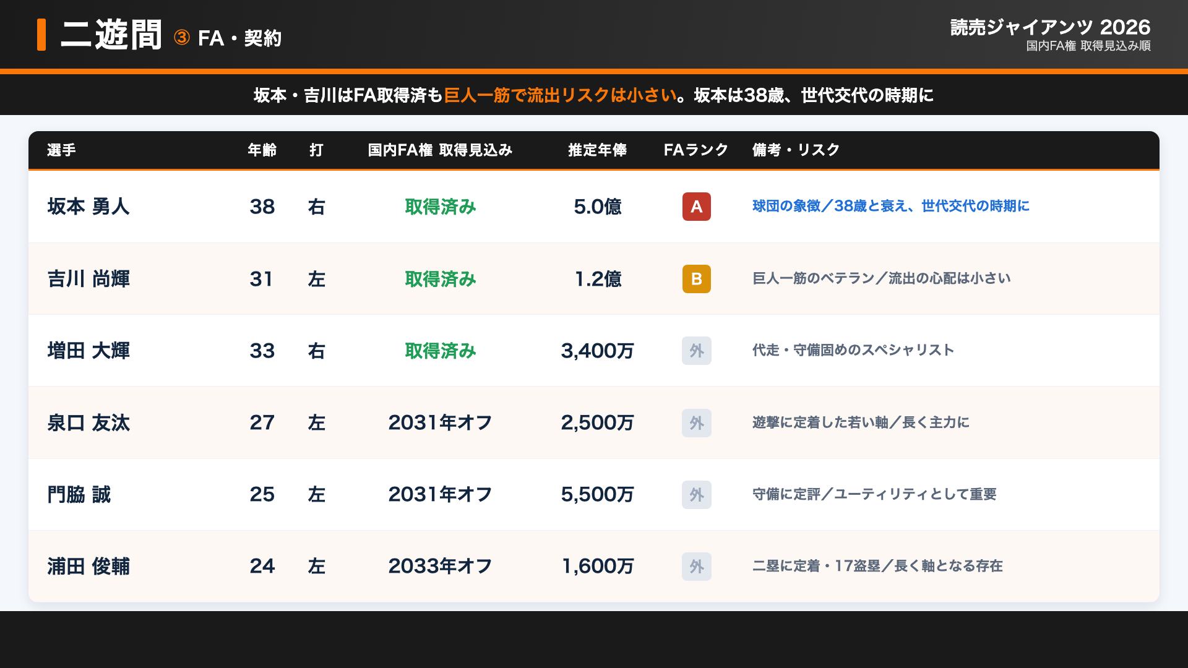Click 2031年オフ in 泉口 友汰 row
This screenshot has width=1188, height=668.
point(441,423)
